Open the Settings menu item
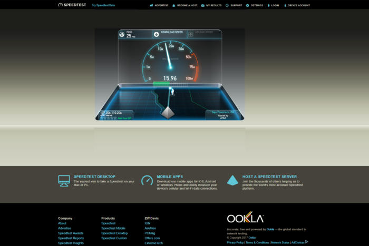 point(255,5)
